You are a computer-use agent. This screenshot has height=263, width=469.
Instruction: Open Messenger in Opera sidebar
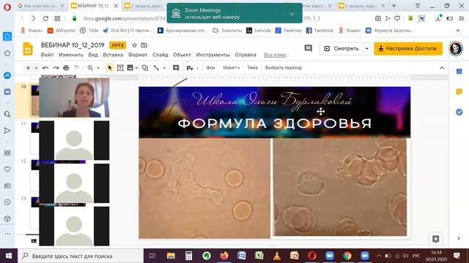7,76
